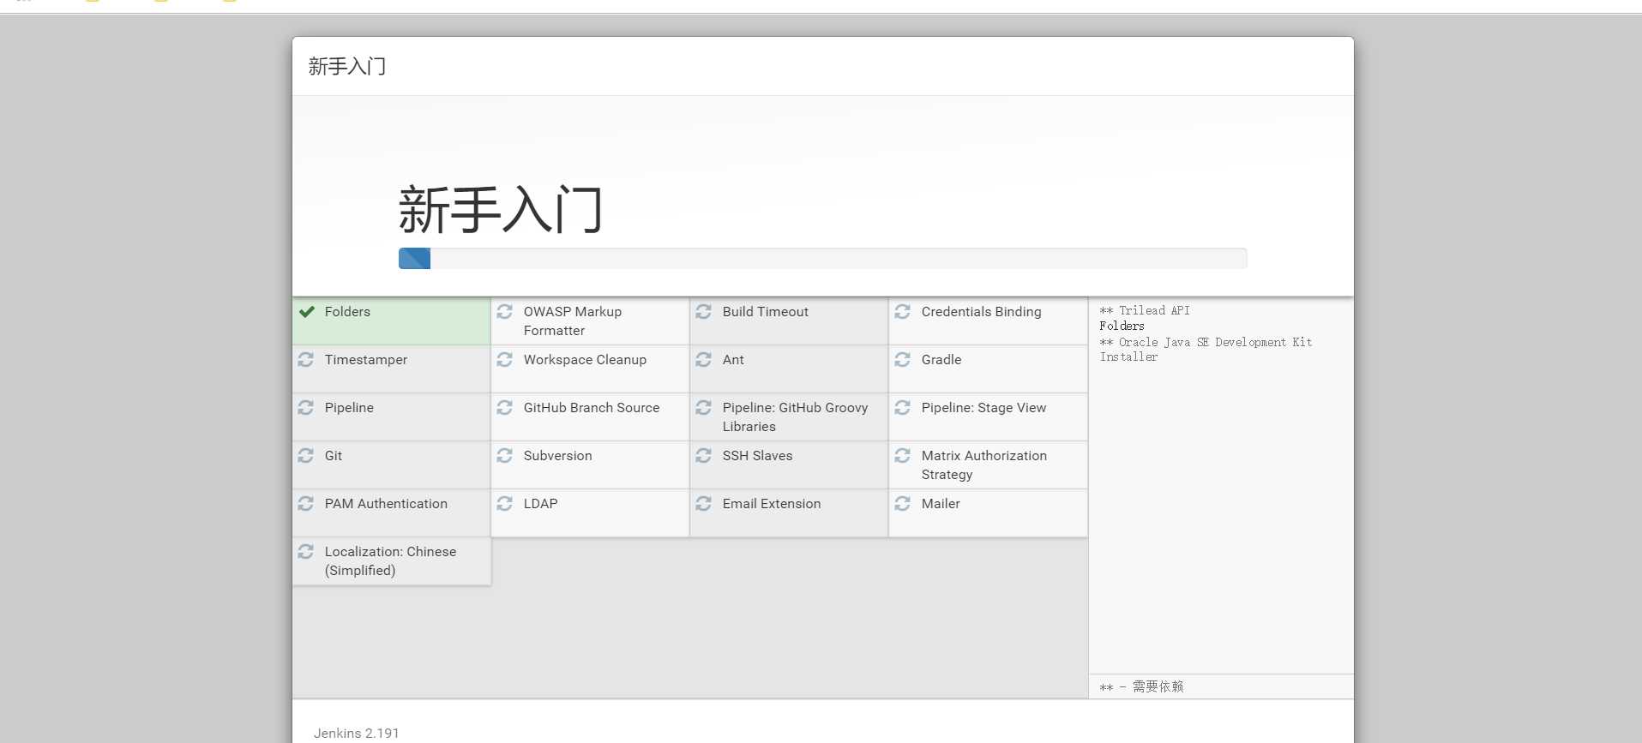Click the sync icon beside Pipeline: Stage View
This screenshot has height=743, width=1642.
[x=903, y=408]
